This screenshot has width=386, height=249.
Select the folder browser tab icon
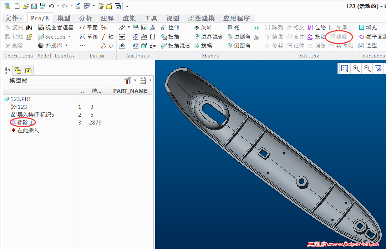(18, 70)
